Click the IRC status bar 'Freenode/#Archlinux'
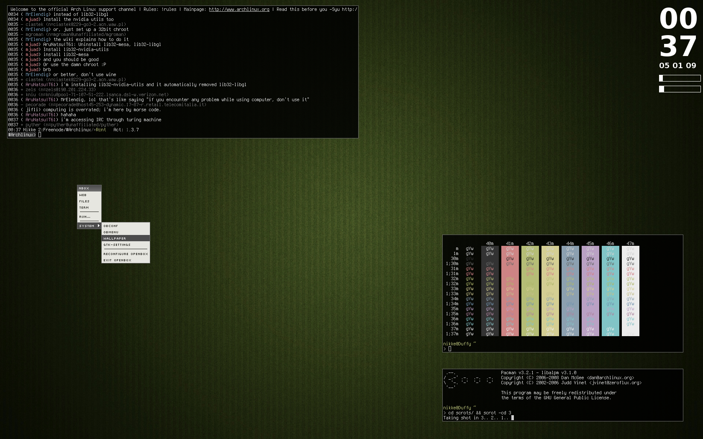 pyautogui.click(x=67, y=130)
